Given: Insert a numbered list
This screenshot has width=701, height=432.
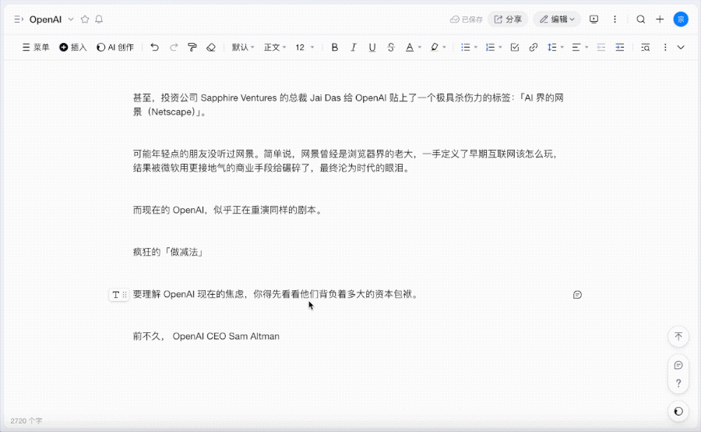Looking at the screenshot, I should click(491, 48).
